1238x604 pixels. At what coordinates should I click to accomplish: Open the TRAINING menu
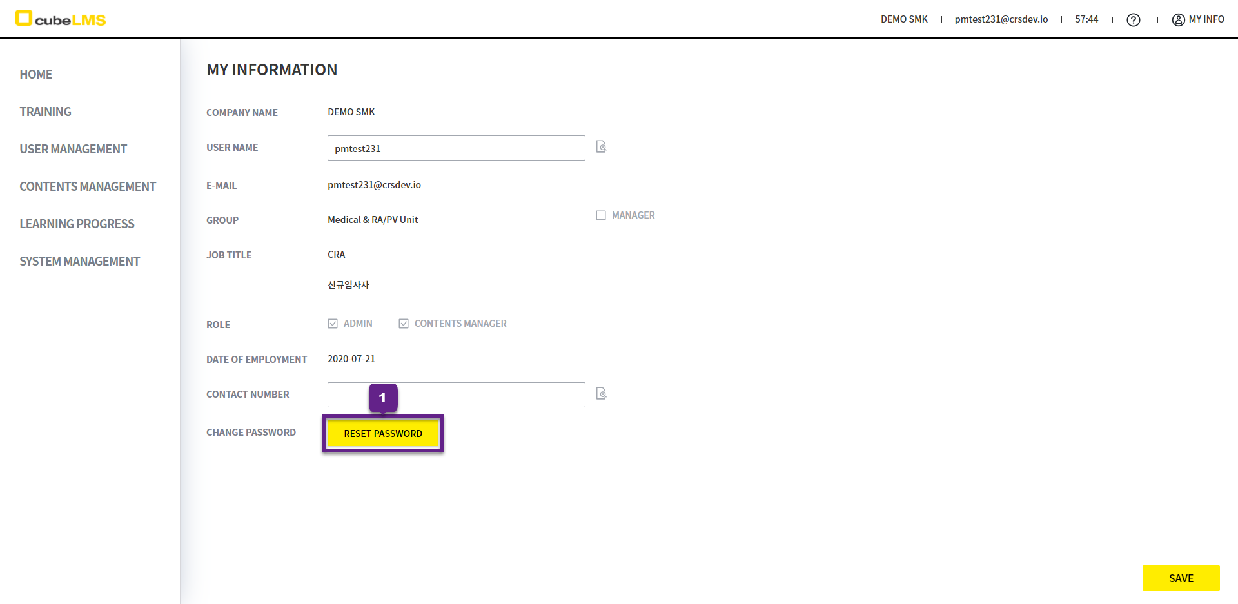click(45, 112)
